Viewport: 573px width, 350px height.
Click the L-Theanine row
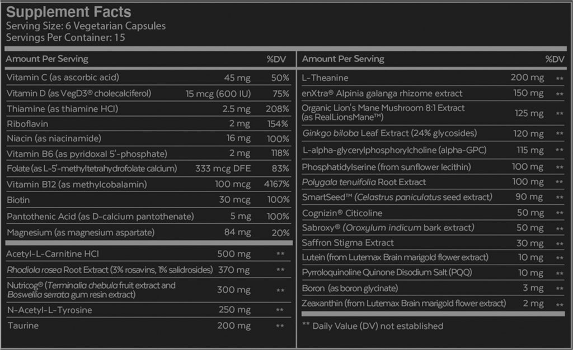pos(326,78)
